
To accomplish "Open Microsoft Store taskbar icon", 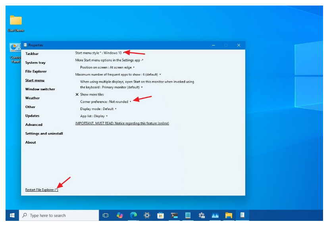I will tap(161, 215).
